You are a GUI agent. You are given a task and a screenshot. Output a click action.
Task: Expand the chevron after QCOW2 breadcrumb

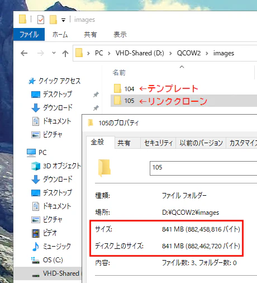coord(207,54)
